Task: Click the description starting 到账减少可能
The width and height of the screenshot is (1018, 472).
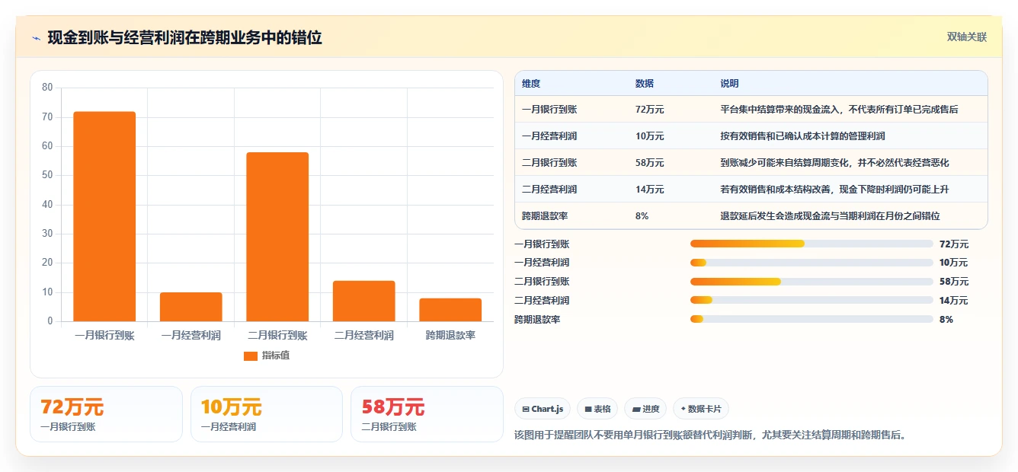Action: pos(834,163)
